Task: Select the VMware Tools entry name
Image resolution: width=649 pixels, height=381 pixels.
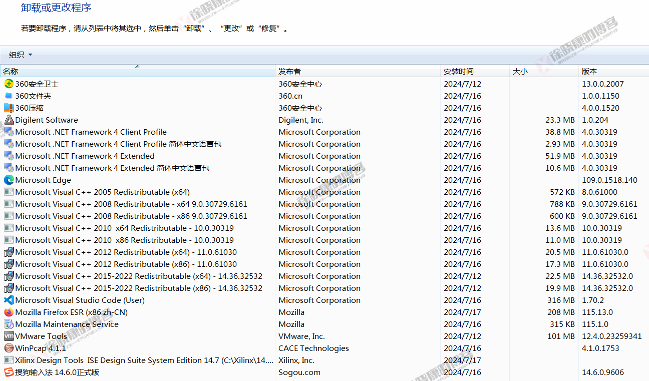Action: tap(41, 336)
